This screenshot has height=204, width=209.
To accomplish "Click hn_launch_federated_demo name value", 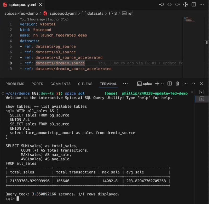I will point(60,35).
